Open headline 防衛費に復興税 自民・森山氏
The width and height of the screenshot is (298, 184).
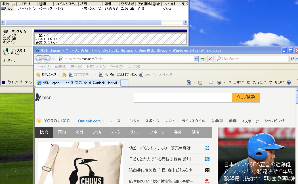point(162,170)
